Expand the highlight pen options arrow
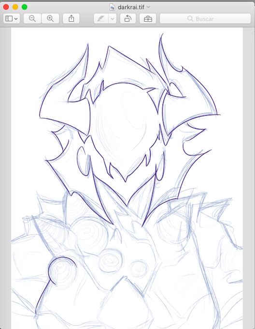Image resolution: width=255 pixels, height=329 pixels. tap(113, 19)
